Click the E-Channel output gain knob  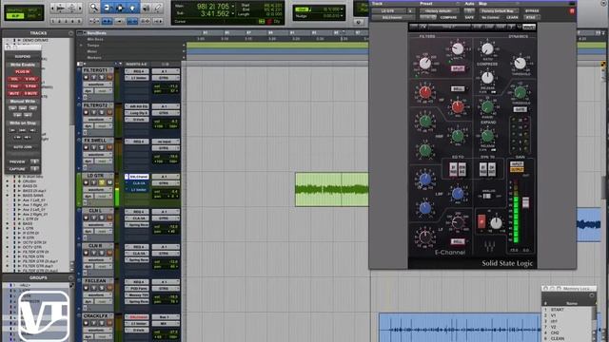point(497,222)
